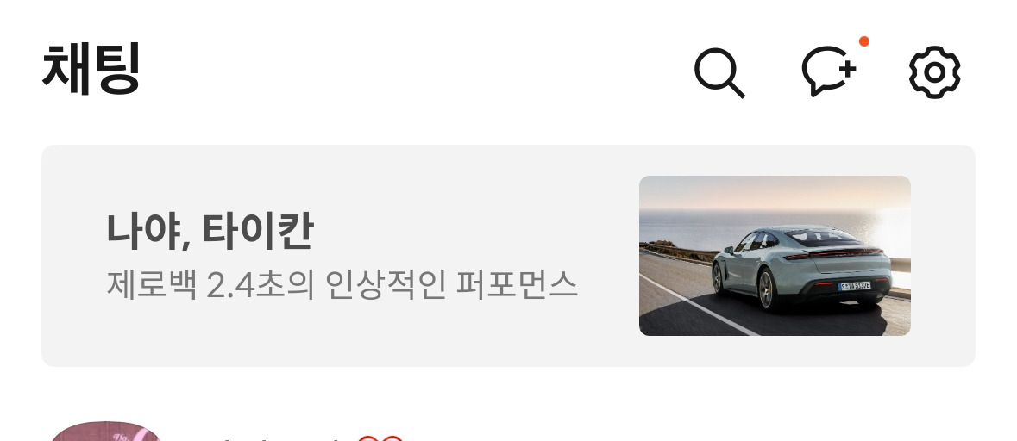The height and width of the screenshot is (441, 1017).
Task: Open settings with the gear icon
Action: click(935, 72)
